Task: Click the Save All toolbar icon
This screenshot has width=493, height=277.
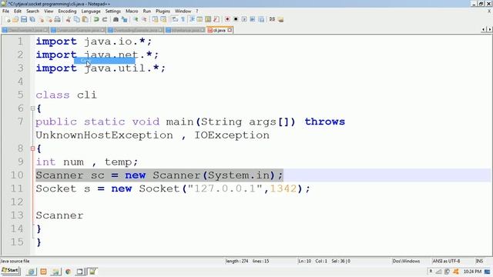Action: tap(32, 19)
